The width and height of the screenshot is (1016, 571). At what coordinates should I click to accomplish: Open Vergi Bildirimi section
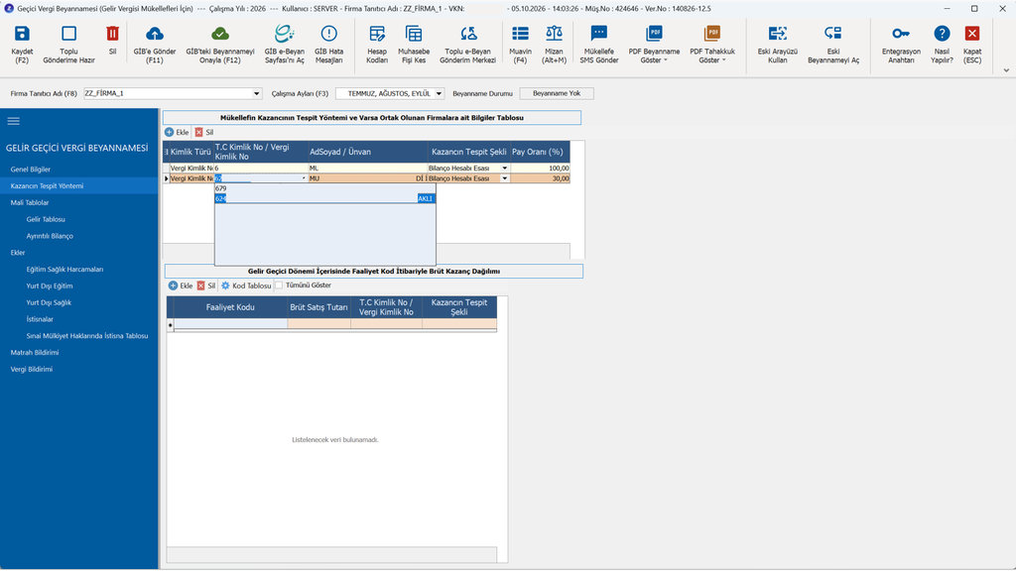point(32,370)
